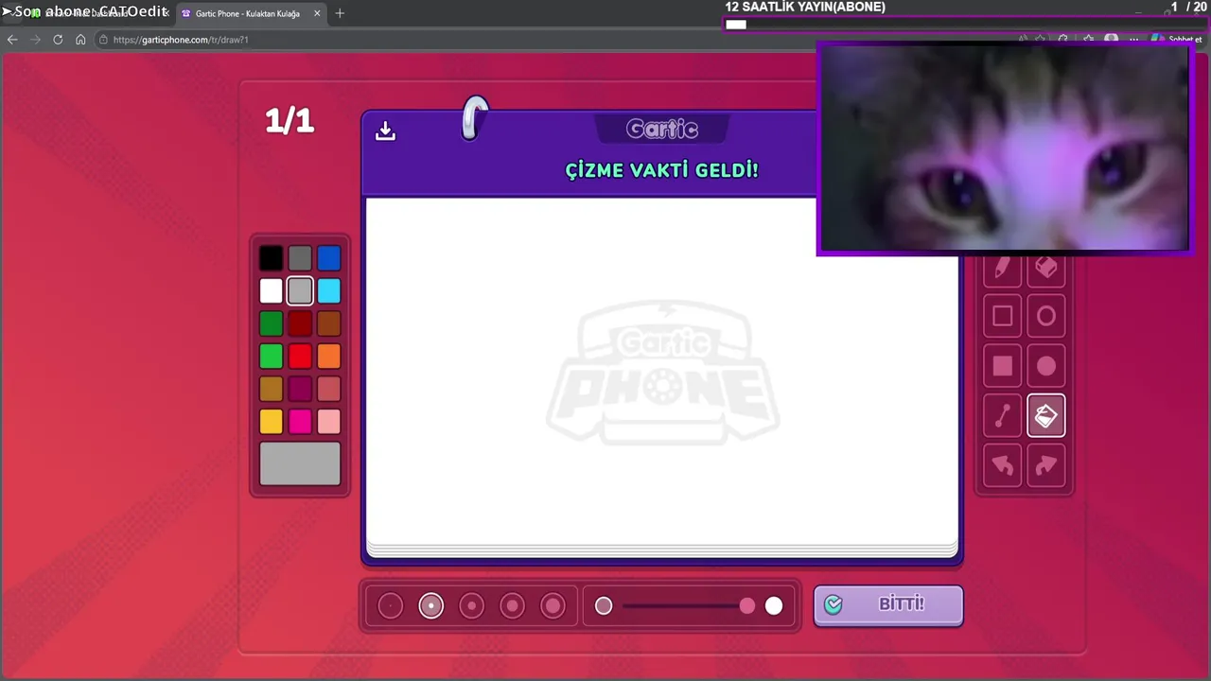Select the pencil drawing tool
The height and width of the screenshot is (681, 1211).
pos(1002,269)
